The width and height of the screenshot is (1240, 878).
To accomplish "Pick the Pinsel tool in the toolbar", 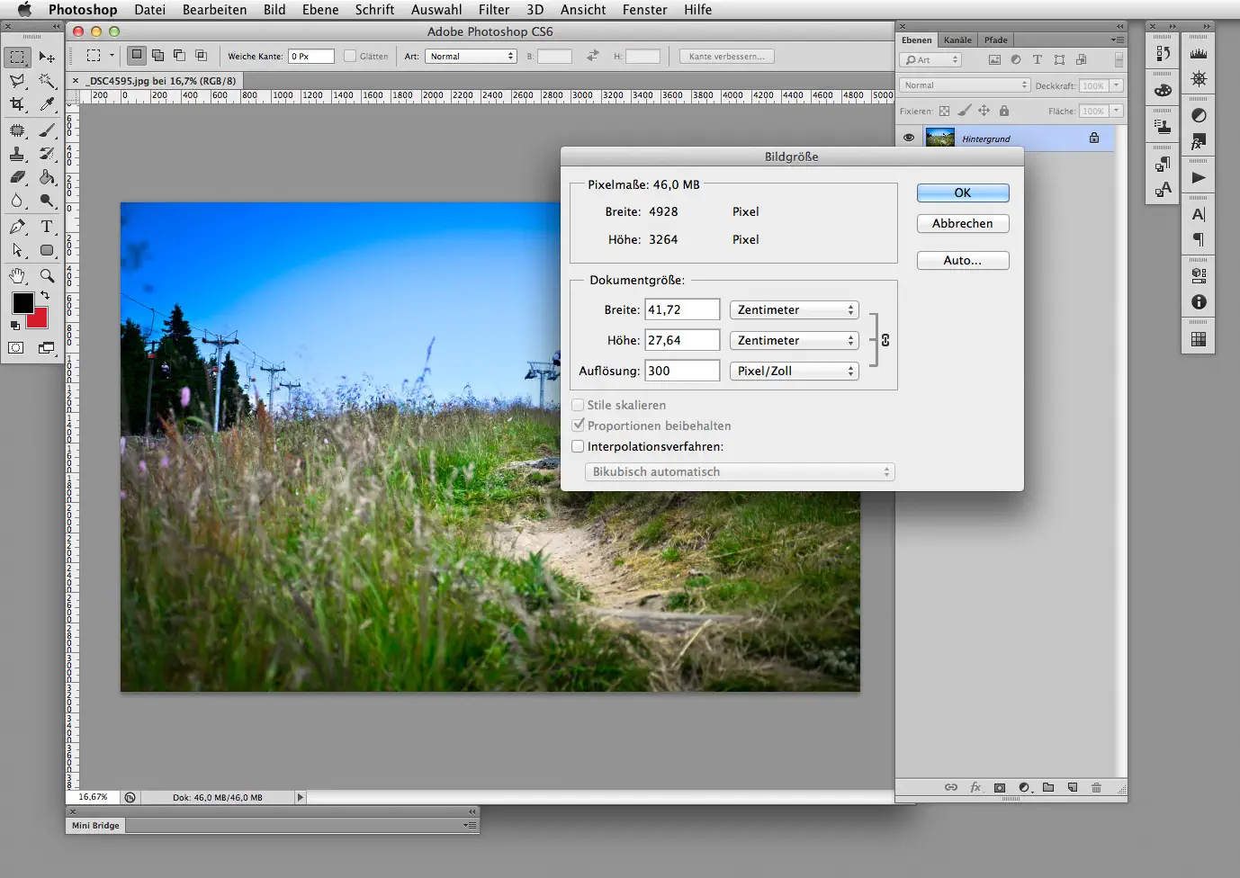I will [x=47, y=130].
